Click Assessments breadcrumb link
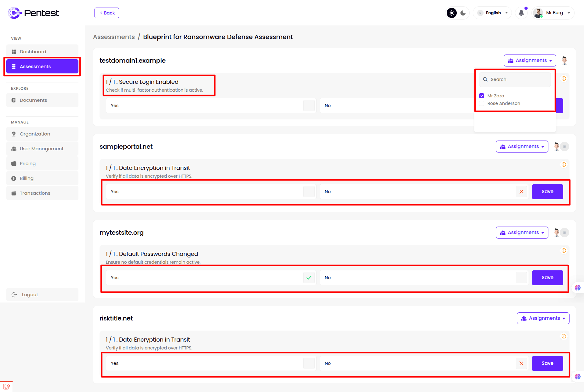584x392 pixels. tap(114, 37)
